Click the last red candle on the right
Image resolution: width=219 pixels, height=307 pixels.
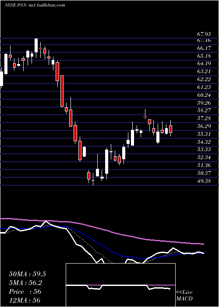[x=170, y=129]
